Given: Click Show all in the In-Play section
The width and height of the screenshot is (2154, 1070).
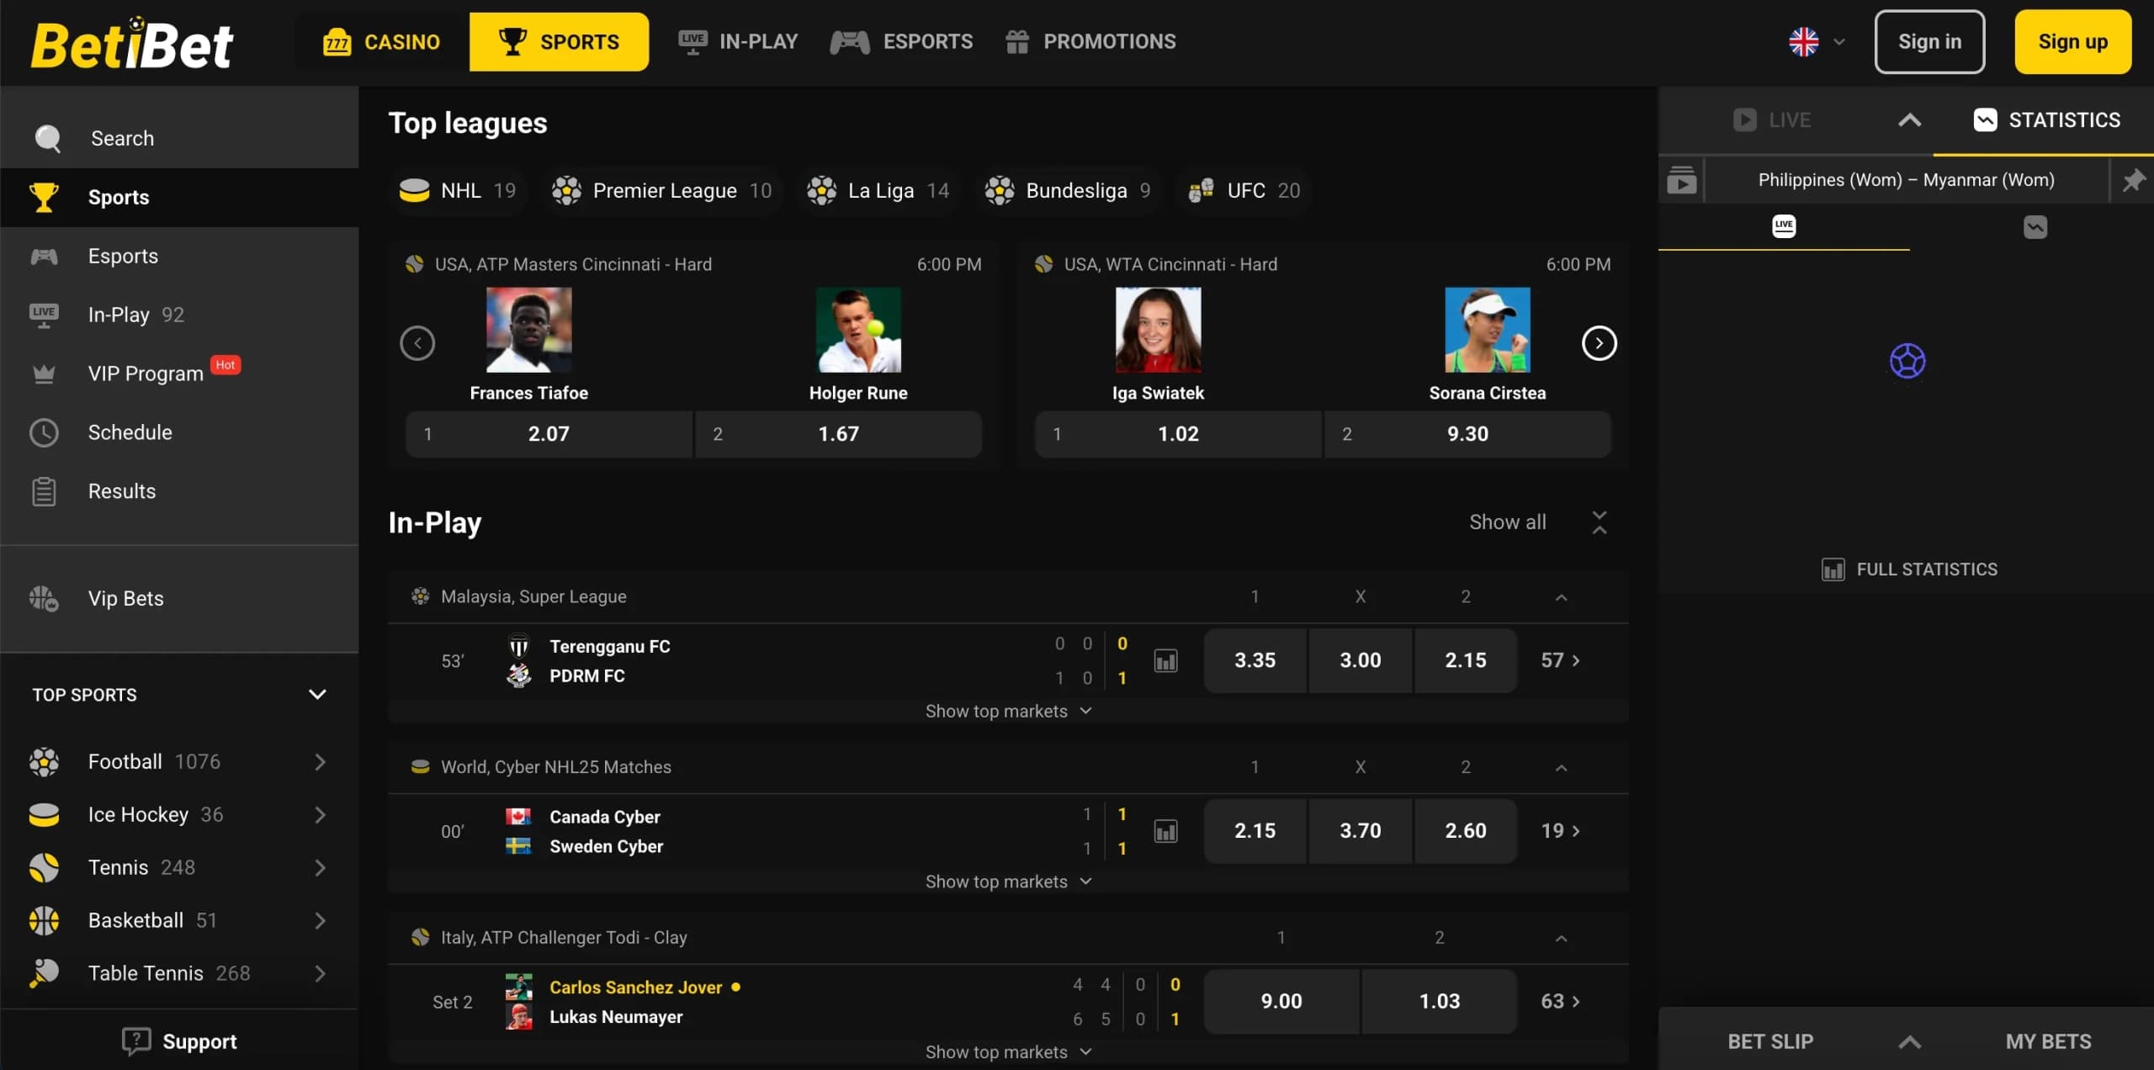Looking at the screenshot, I should click(1507, 522).
